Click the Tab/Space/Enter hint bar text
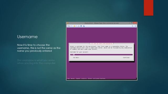Viewport: 168px width, 94px height. coord(86,79)
